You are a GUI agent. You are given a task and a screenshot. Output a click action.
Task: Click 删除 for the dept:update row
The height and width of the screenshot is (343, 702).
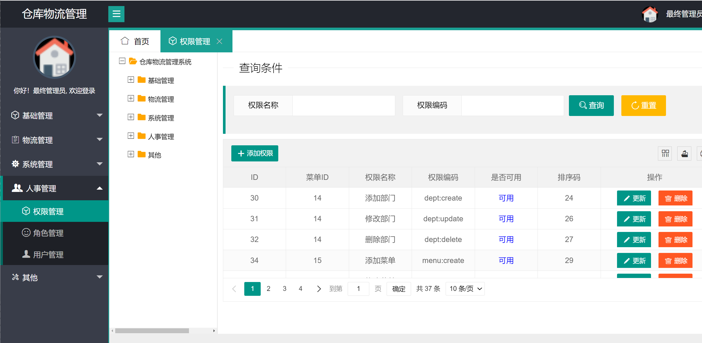pos(675,219)
